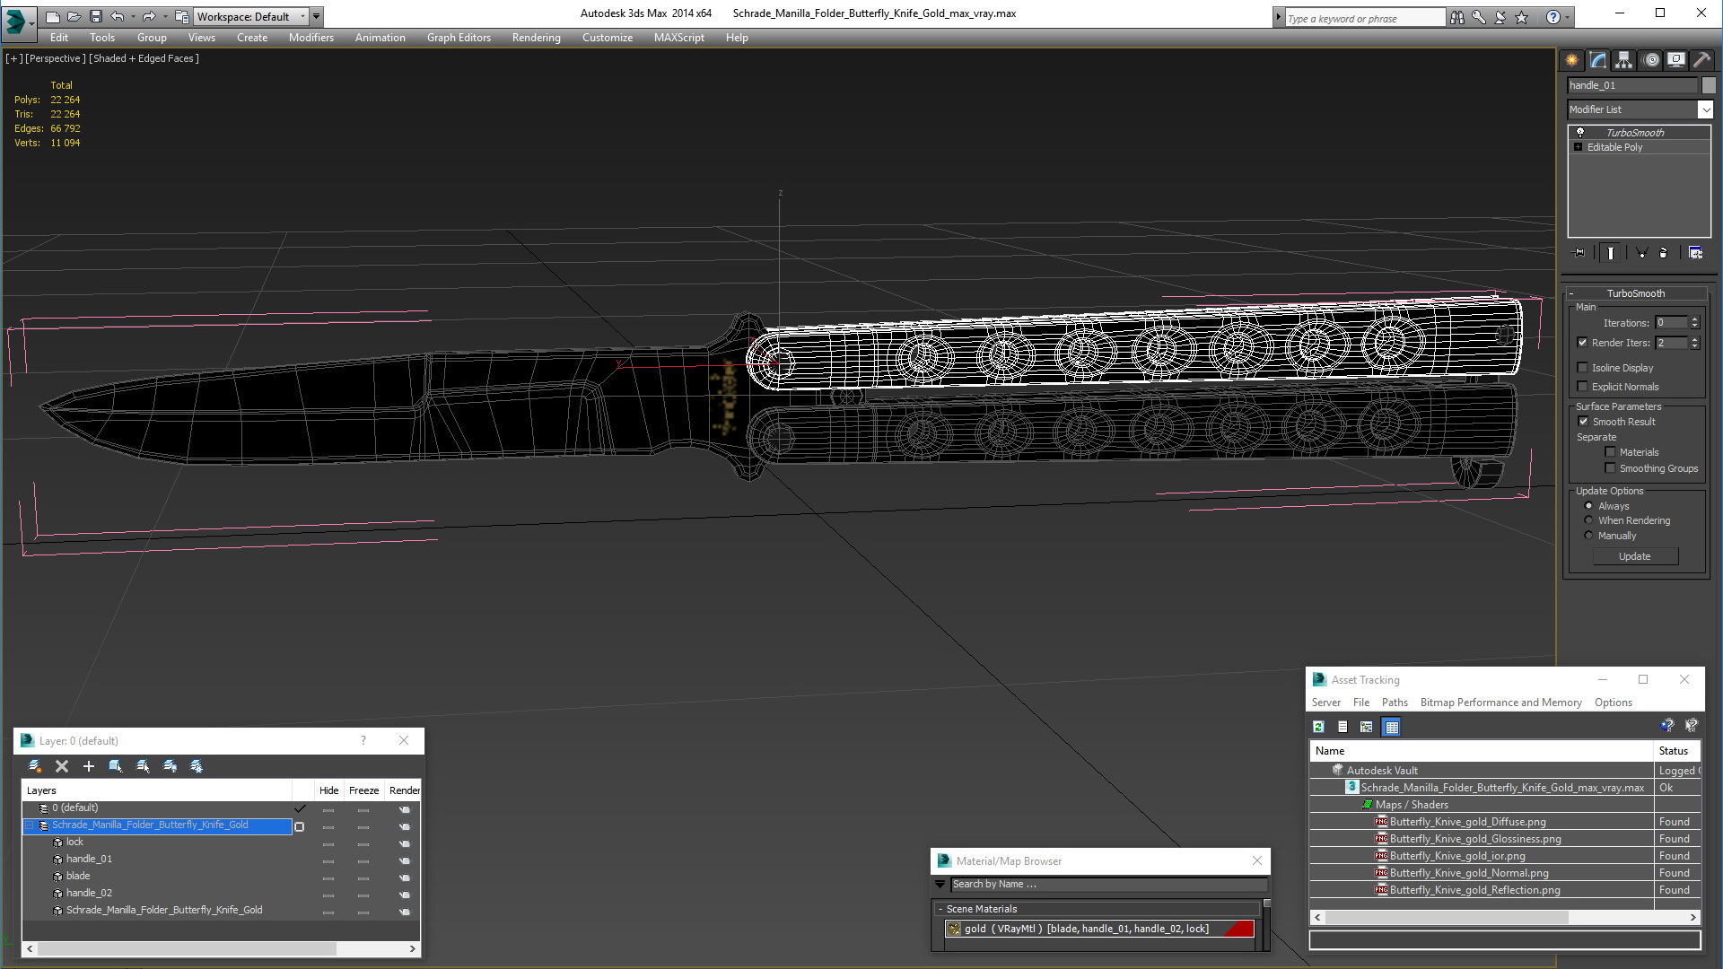Click the Redo arrow icon
The width and height of the screenshot is (1723, 969).
click(149, 16)
